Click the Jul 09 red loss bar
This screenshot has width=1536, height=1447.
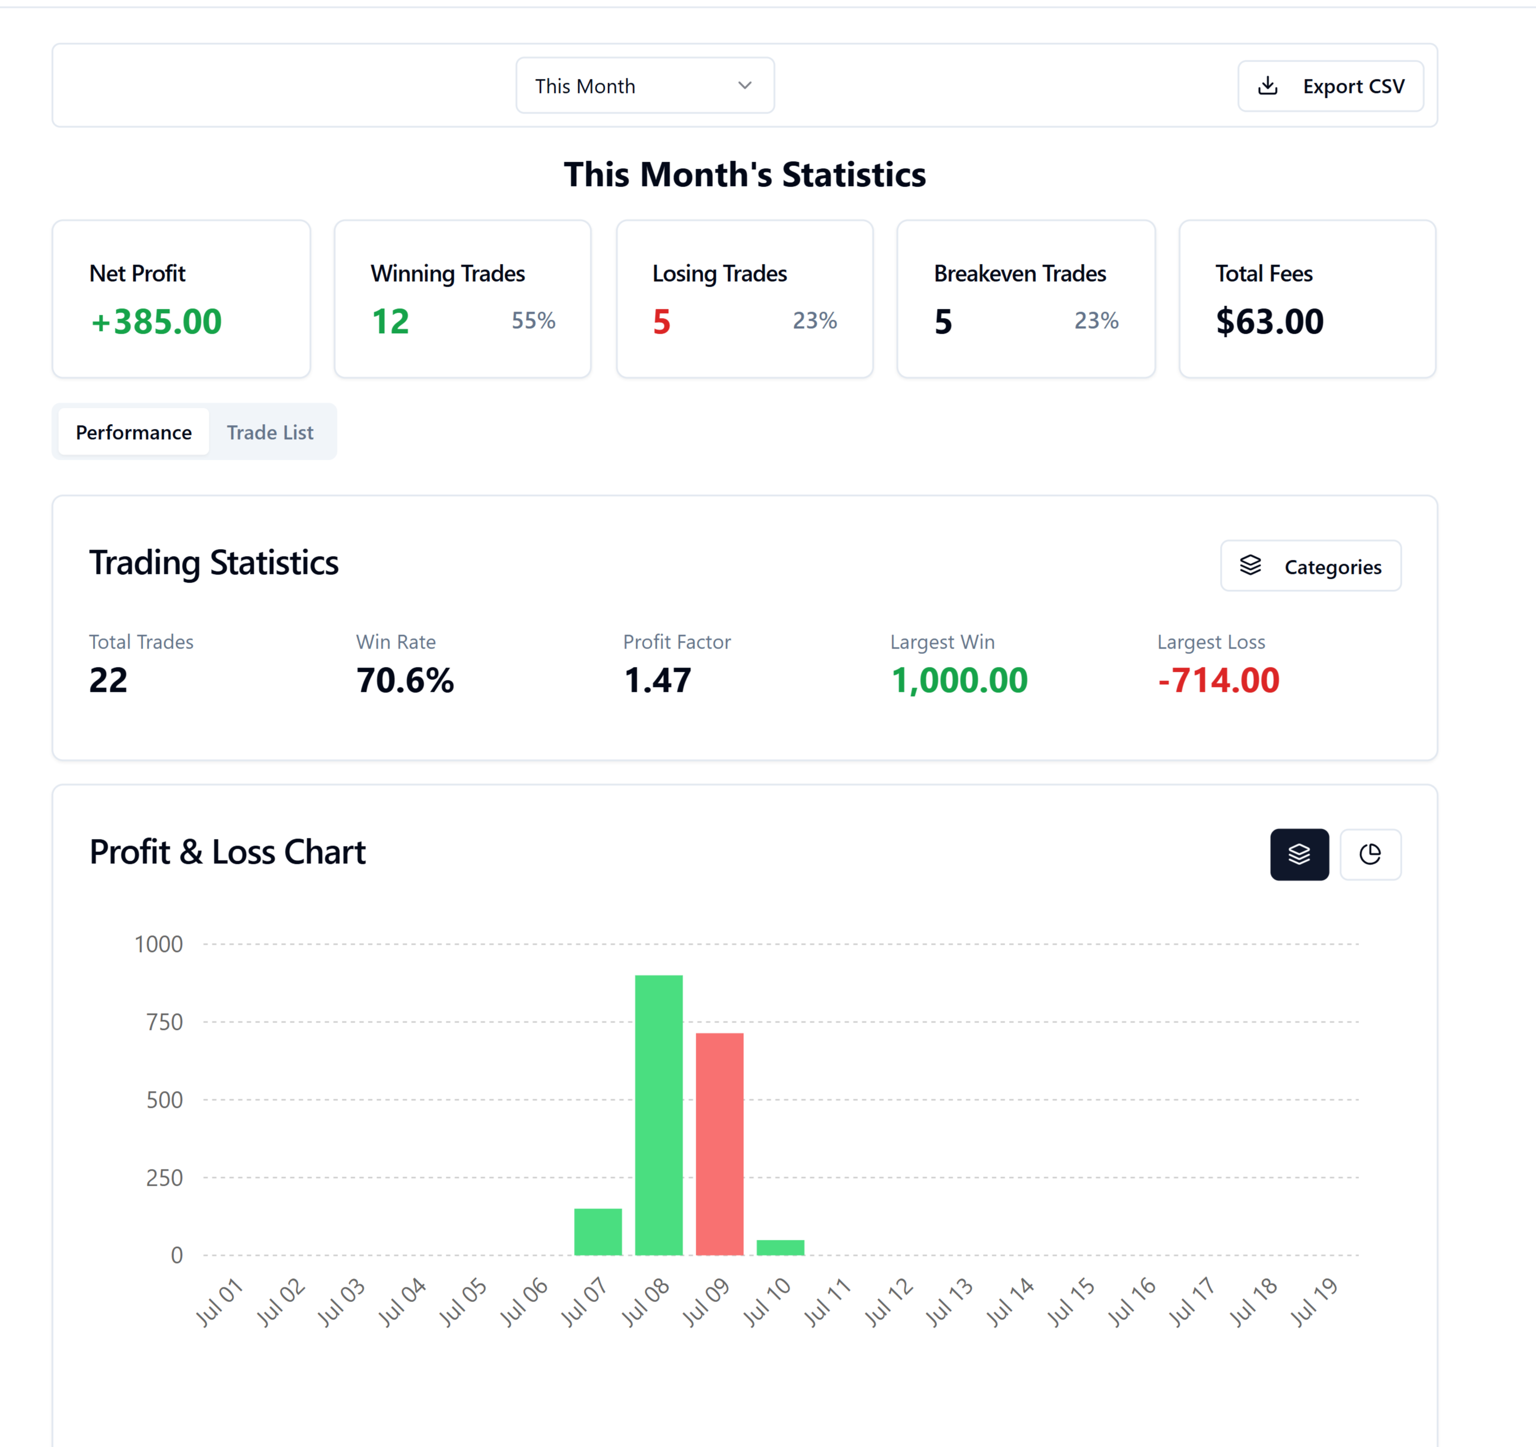point(720,1144)
